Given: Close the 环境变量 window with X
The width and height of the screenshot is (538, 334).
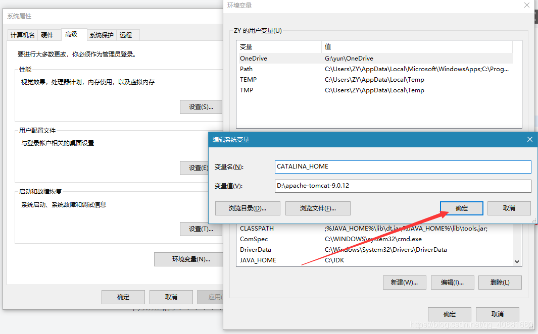Looking at the screenshot, I should [527, 5].
